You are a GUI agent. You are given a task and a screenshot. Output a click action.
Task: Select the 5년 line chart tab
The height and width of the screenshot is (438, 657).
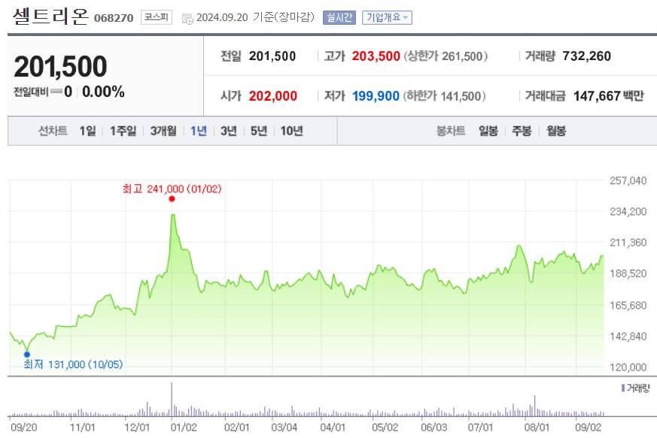coord(259,131)
